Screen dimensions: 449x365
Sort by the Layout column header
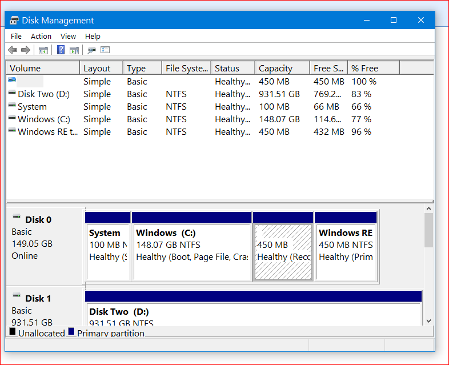tap(101, 68)
